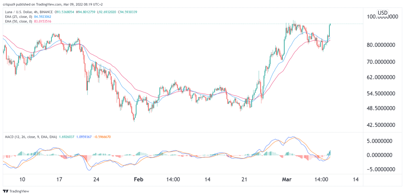Click the date label 21 on time axis
Viewport: 405px width, 196px height.
[245, 179]
